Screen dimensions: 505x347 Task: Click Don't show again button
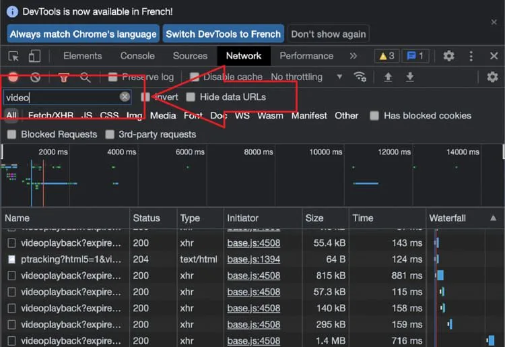(x=328, y=34)
